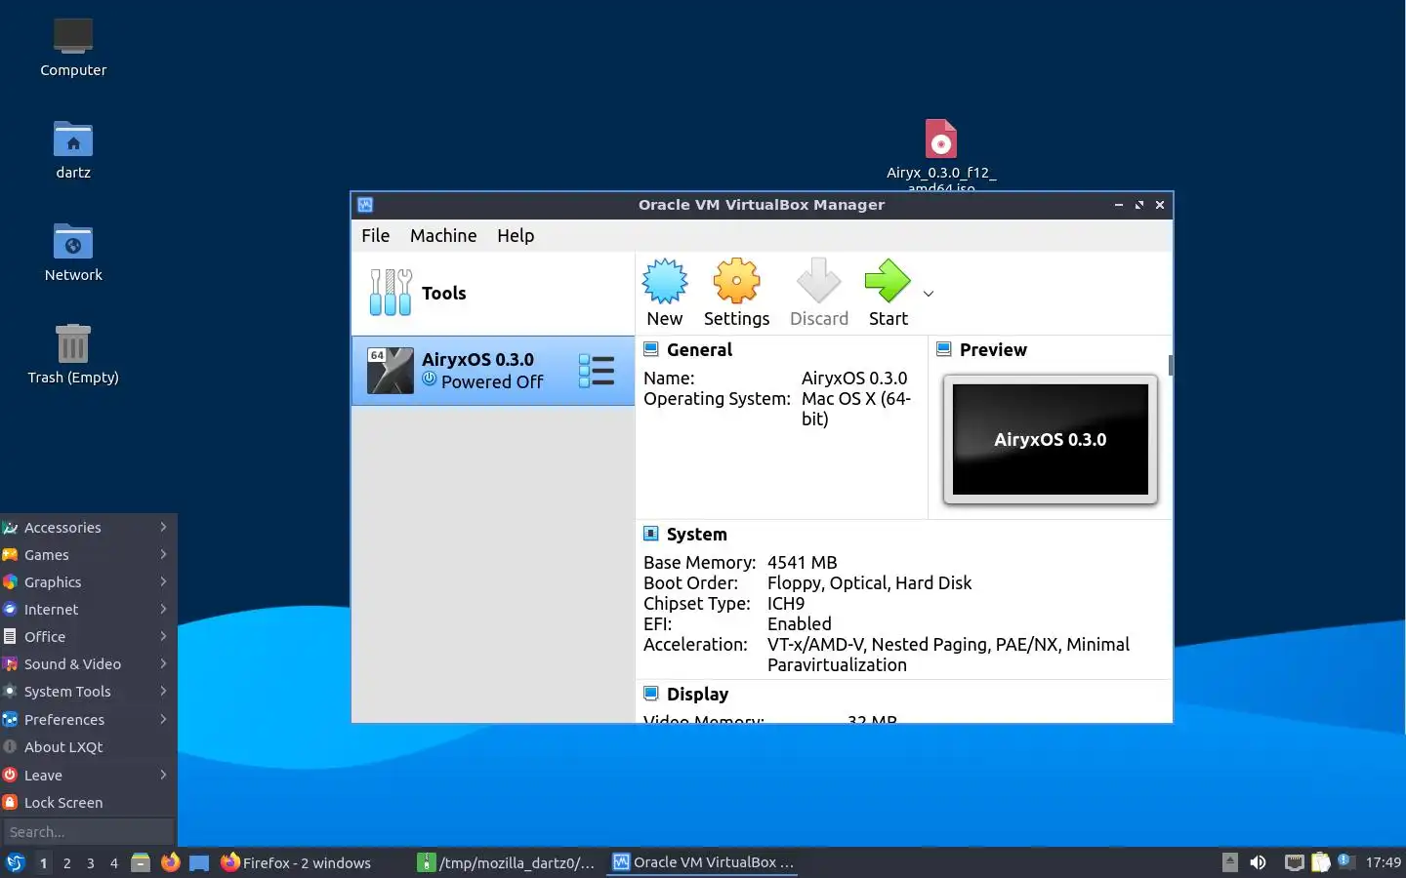
Task: Open the dartz home folder icon
Action: 73,149
